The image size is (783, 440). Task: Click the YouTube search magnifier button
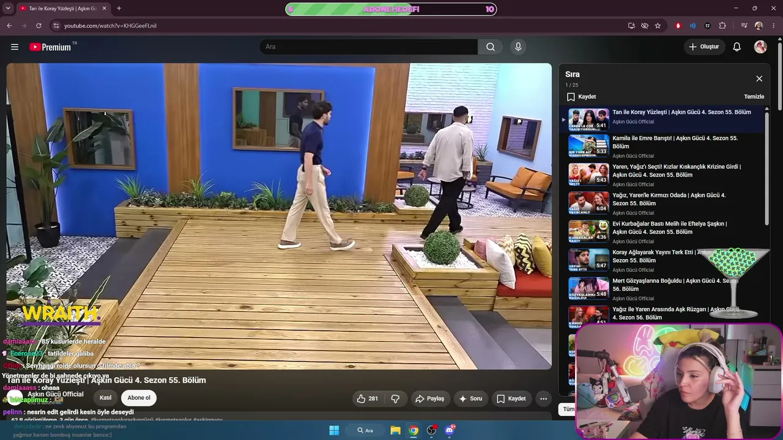[491, 47]
